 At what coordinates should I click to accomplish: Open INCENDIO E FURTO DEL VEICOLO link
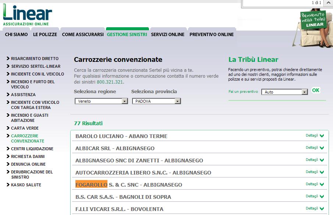pos(33,84)
